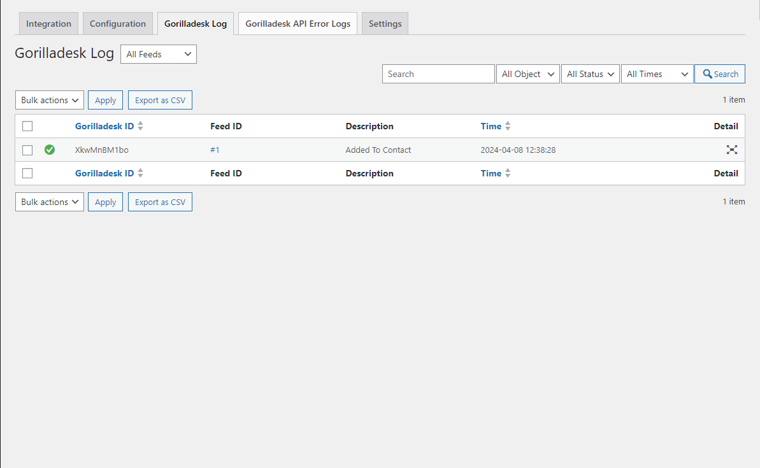The width and height of the screenshot is (760, 468).
Task: Open bottom Bulk actions dropdown
Action: coord(50,202)
